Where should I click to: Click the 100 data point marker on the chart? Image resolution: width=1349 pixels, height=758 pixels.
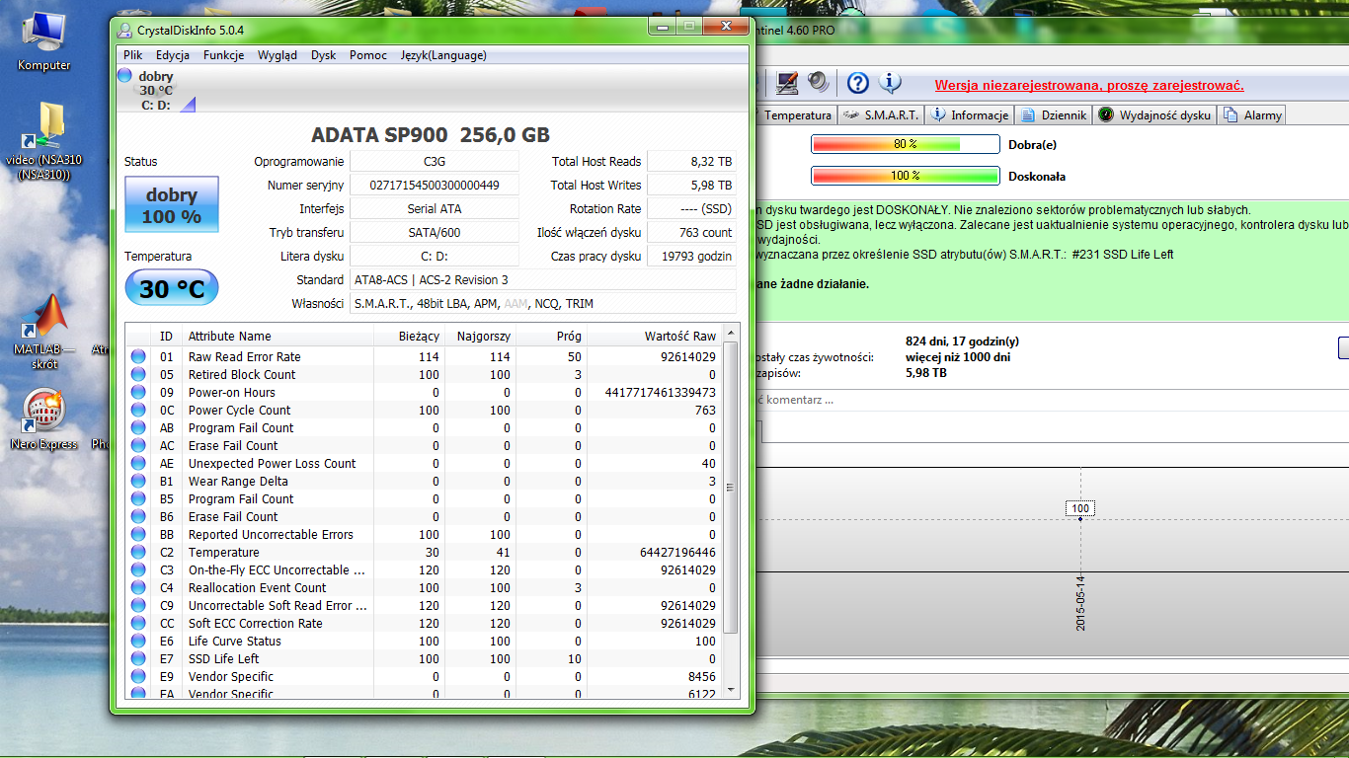pyautogui.click(x=1080, y=508)
